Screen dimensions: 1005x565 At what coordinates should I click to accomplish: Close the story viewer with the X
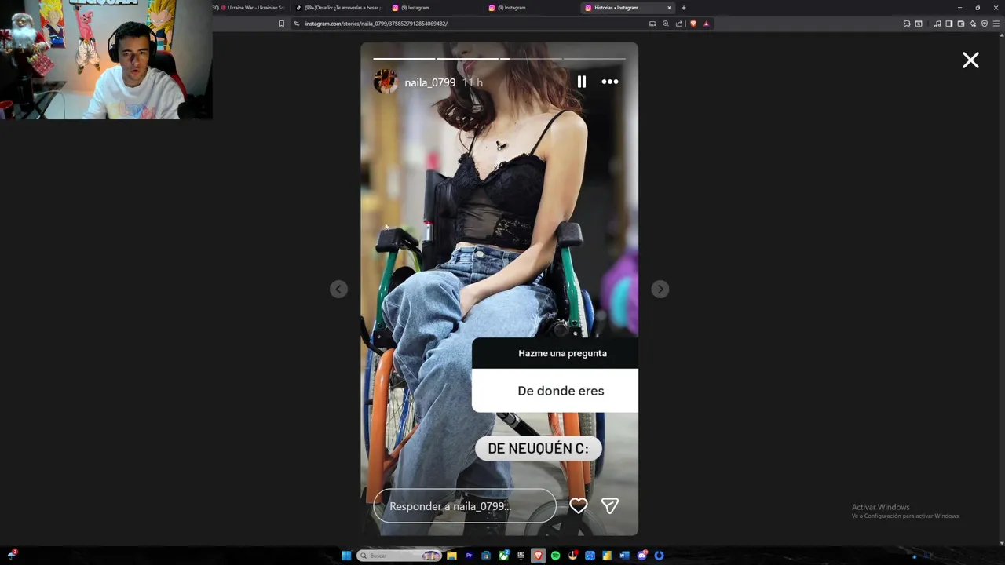coord(970,60)
